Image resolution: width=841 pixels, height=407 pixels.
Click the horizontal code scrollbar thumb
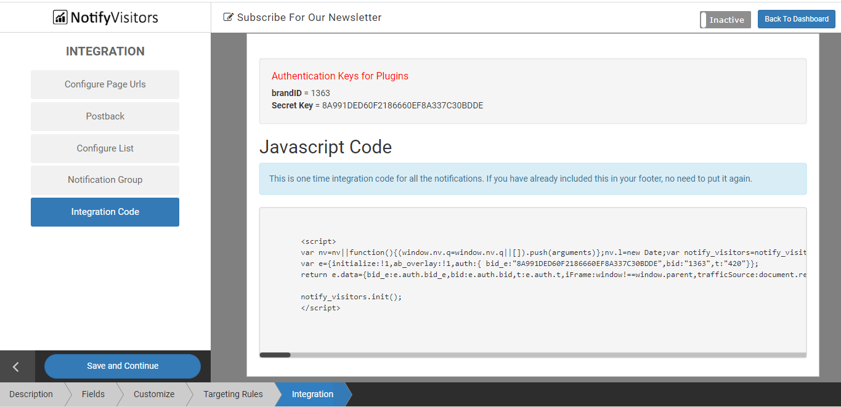pyautogui.click(x=275, y=355)
